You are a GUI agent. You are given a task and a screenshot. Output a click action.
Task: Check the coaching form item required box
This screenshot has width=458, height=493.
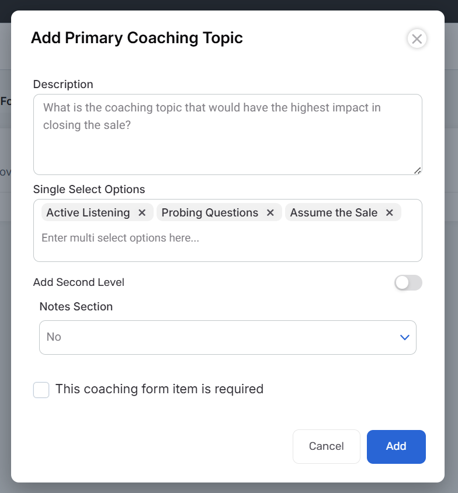[41, 390]
